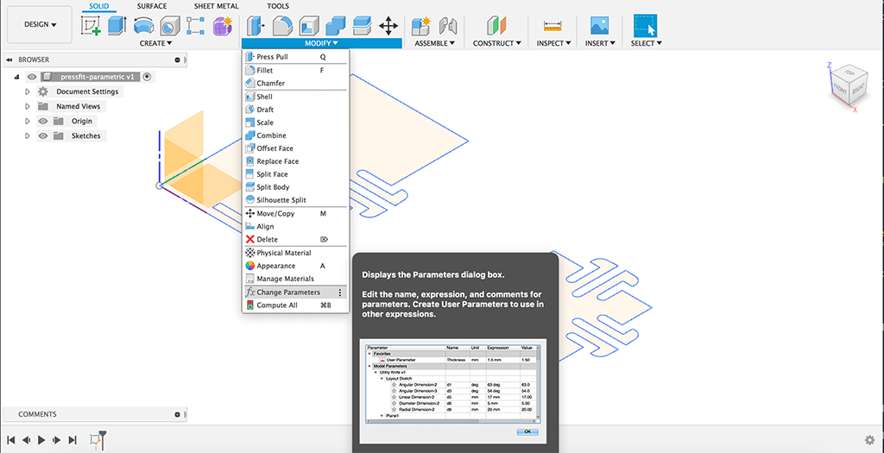
Task: Choose Physical Material menu item
Action: coord(294,253)
